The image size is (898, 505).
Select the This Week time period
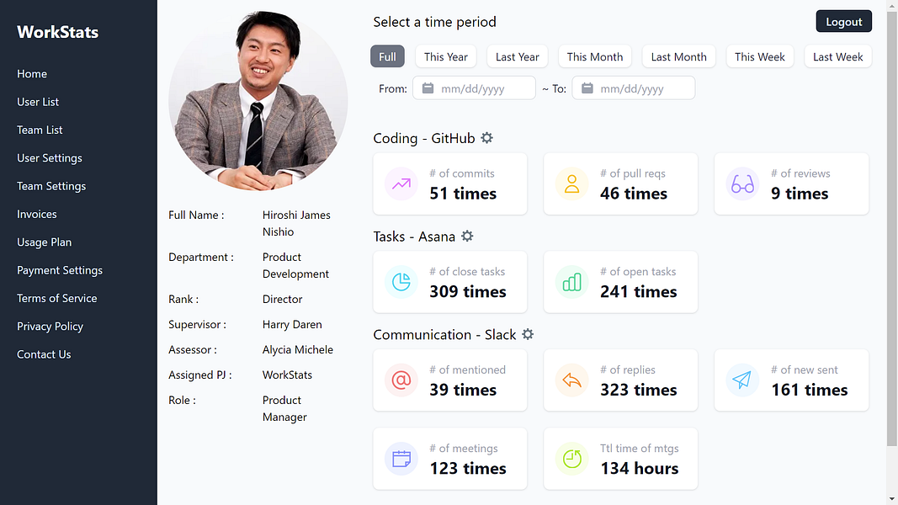pos(759,56)
